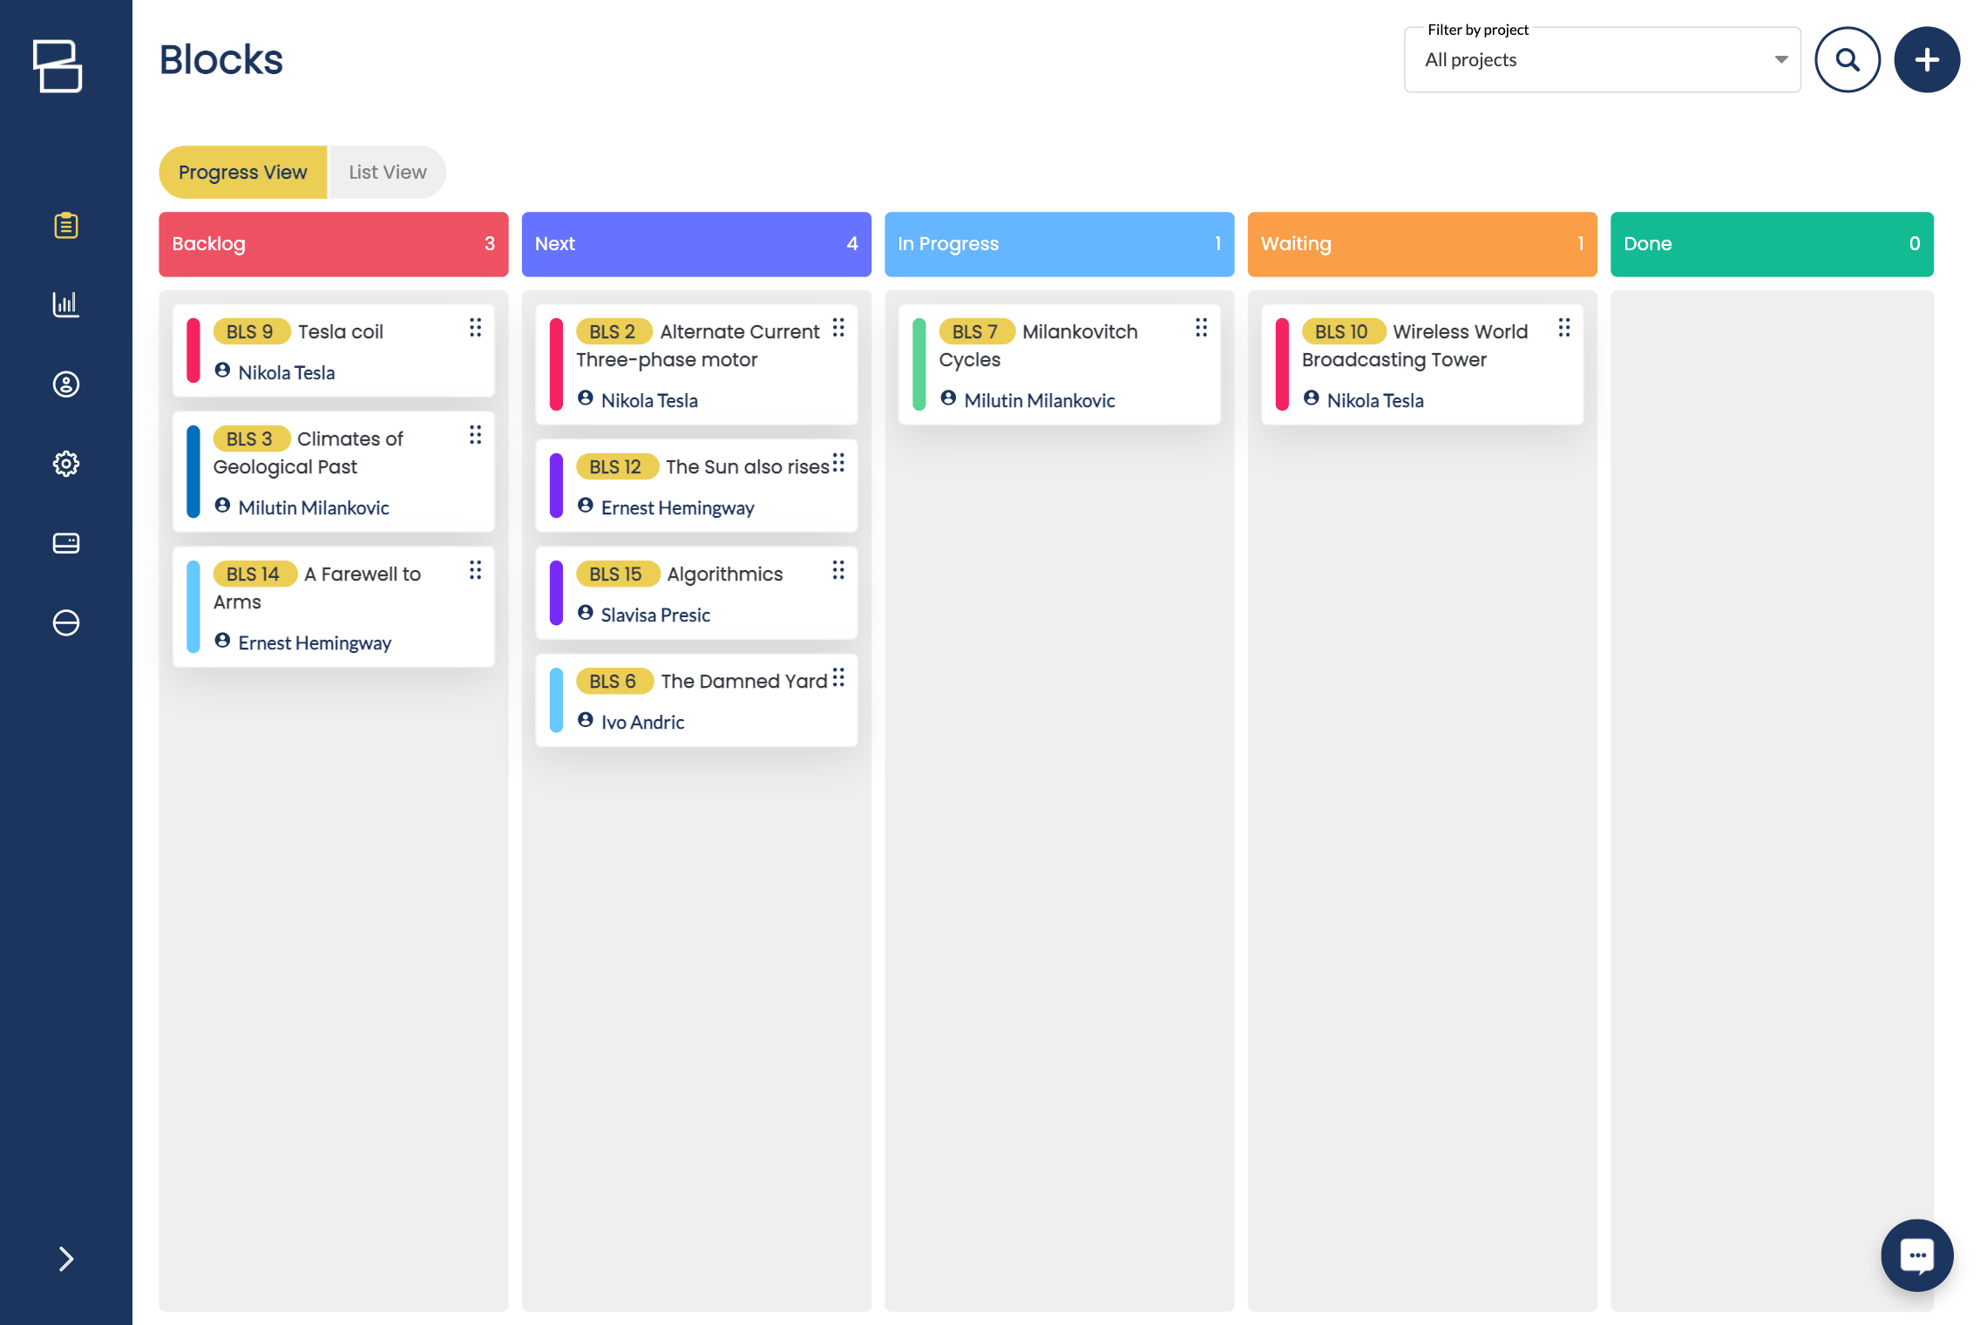Click the In Progress column header

1059,244
